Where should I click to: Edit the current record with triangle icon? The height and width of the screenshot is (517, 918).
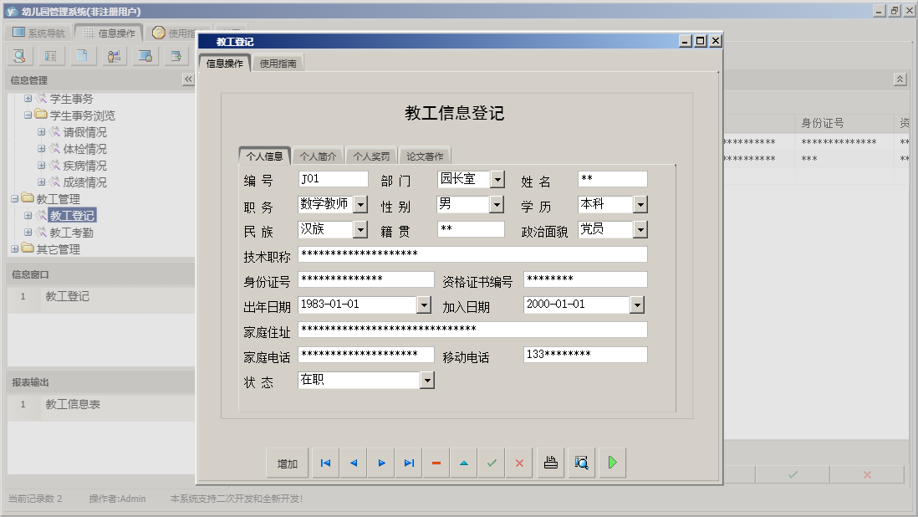[463, 462]
